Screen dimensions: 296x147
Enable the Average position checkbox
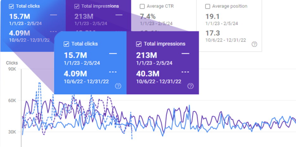click(x=208, y=6)
